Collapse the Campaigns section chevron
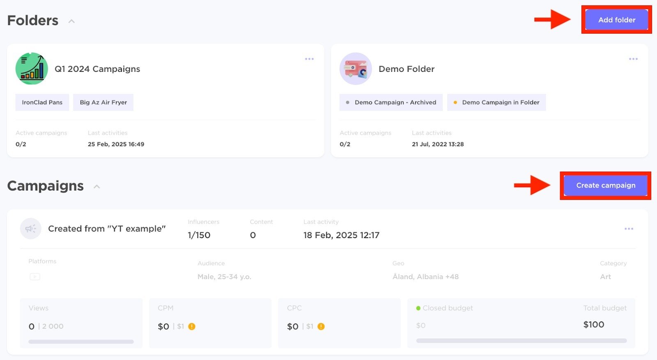Image resolution: width=657 pixels, height=360 pixels. click(97, 187)
